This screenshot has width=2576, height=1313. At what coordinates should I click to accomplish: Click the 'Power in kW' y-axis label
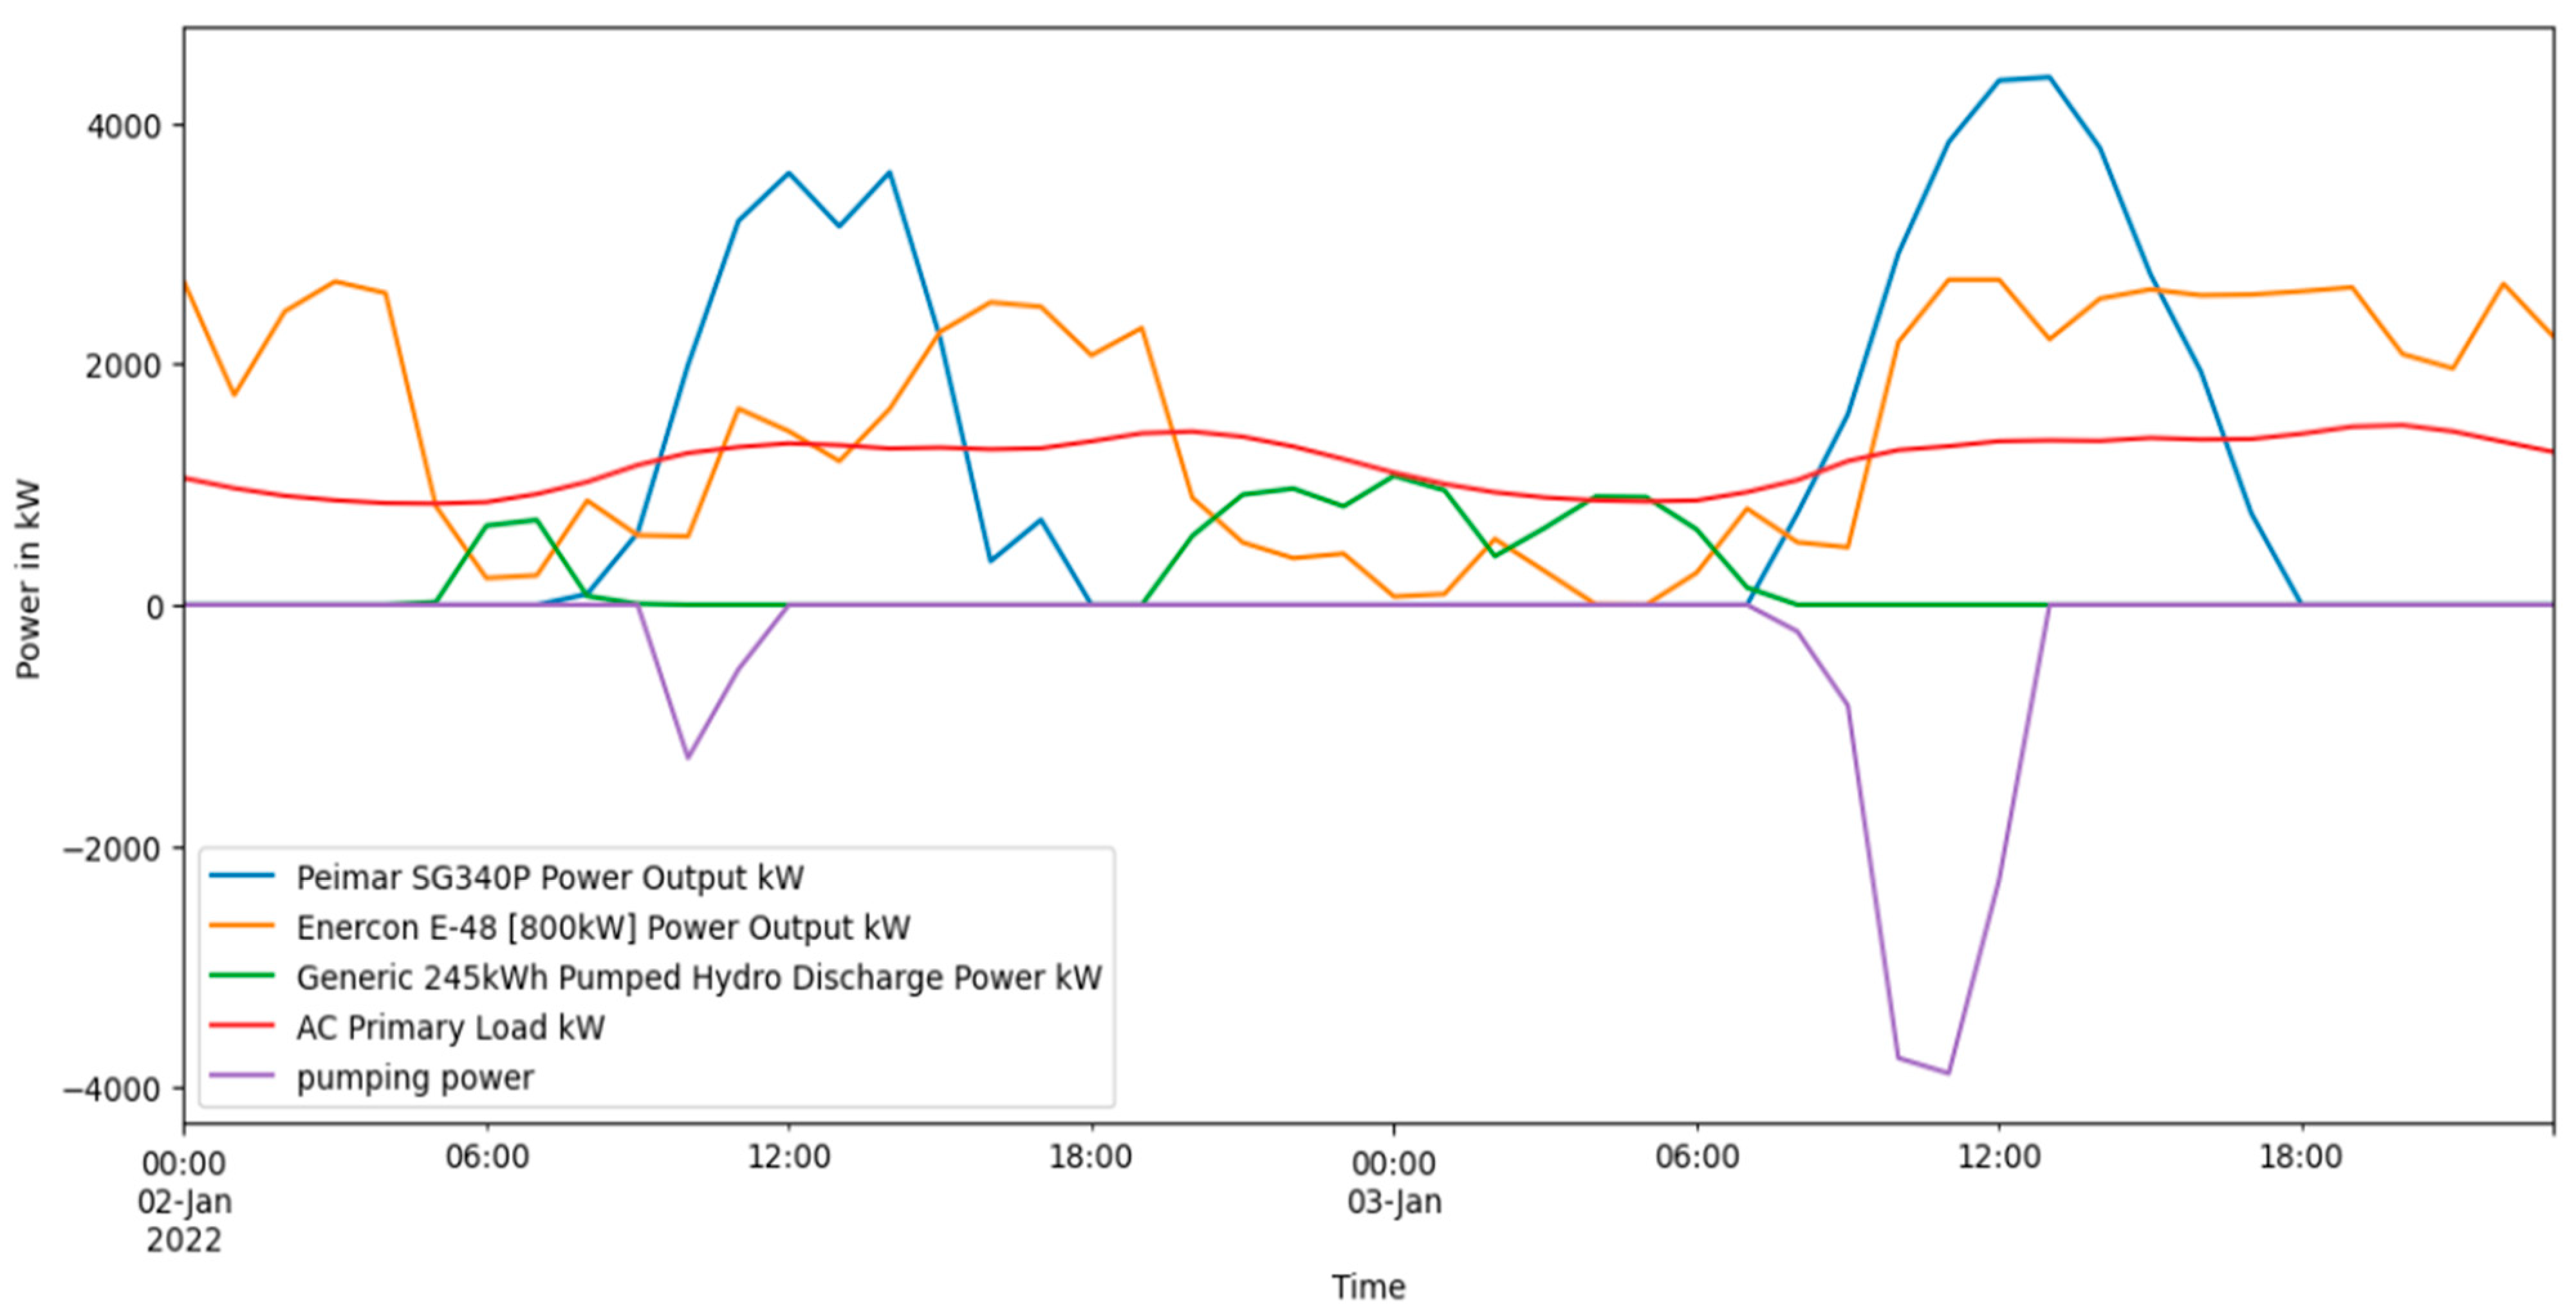coord(28,579)
